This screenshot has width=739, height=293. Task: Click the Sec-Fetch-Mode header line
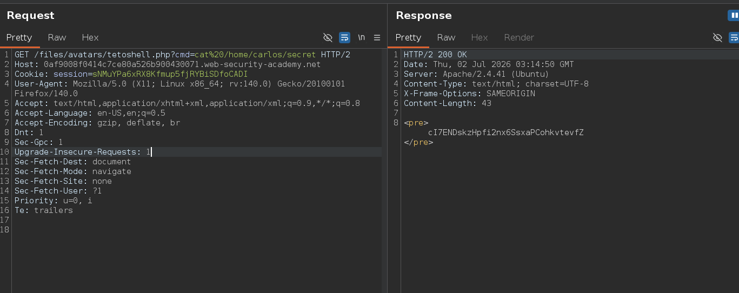(73, 171)
